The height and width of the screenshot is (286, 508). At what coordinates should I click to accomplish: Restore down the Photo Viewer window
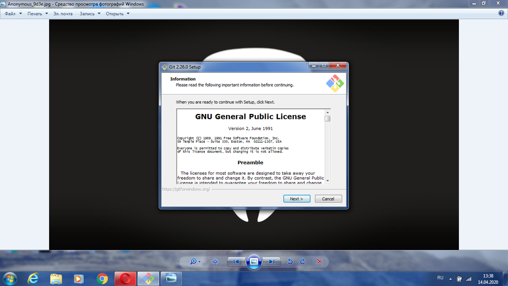click(483, 3)
